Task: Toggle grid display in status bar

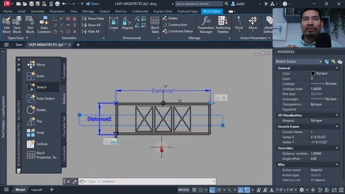Action: click(194, 190)
